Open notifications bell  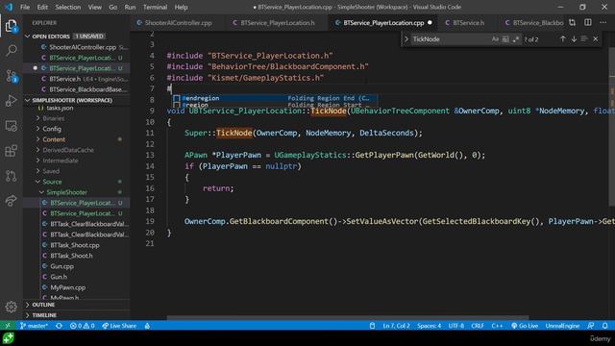point(605,326)
